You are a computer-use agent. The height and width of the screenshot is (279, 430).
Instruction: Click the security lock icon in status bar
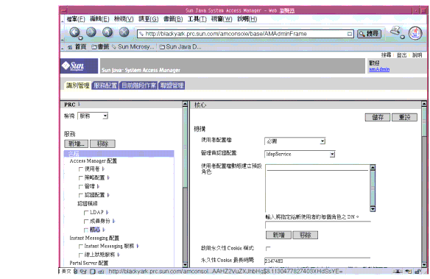pos(417,272)
